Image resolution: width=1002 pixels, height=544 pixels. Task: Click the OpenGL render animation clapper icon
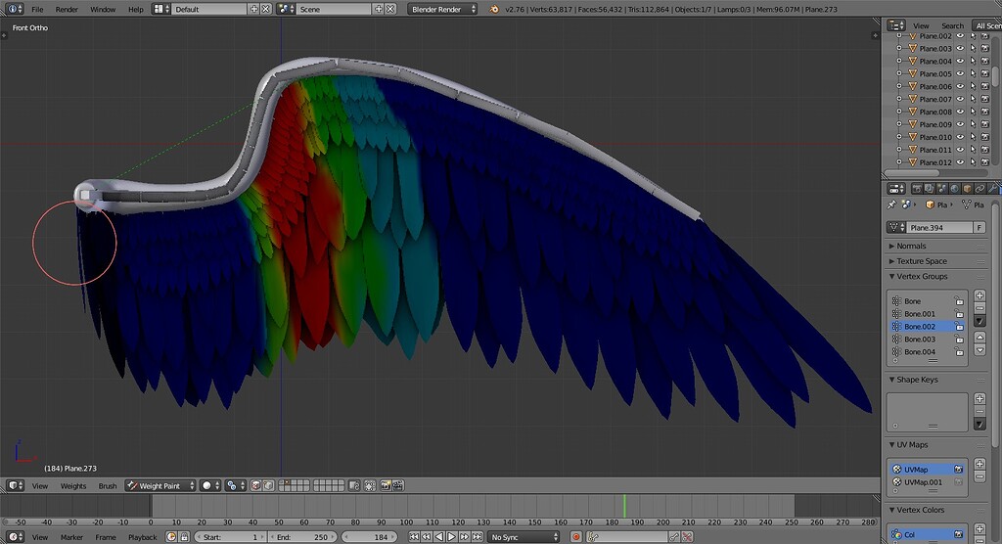pyautogui.click(x=398, y=486)
